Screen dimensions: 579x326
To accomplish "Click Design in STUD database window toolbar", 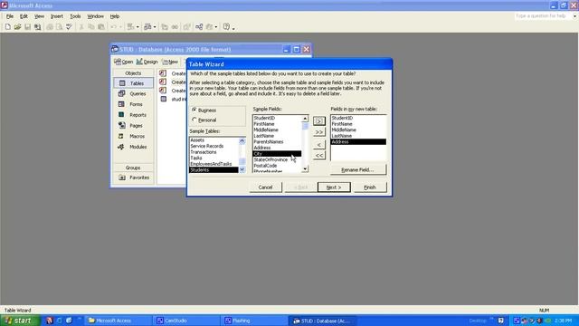I will 147,62.
